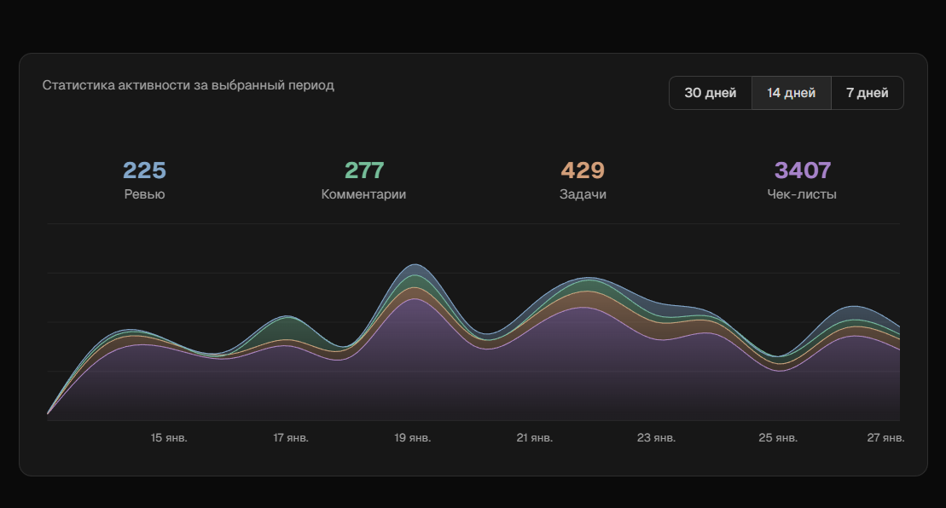
Task: Select the 14 дней period tab
Action: [x=791, y=93]
